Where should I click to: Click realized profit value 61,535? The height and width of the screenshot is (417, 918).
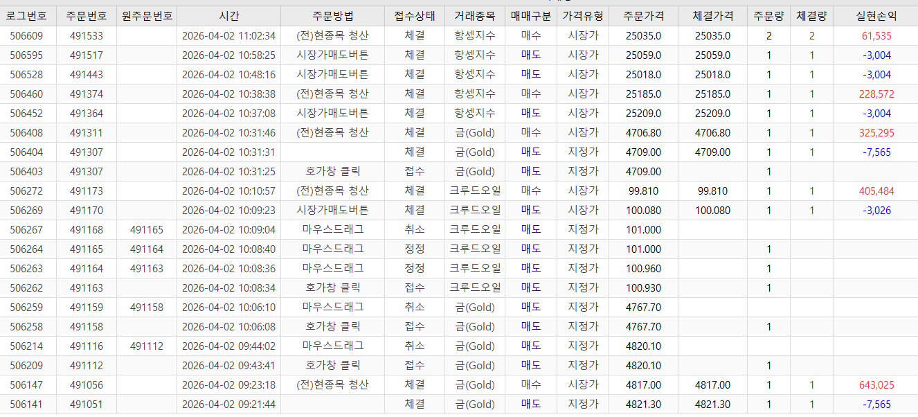(876, 36)
